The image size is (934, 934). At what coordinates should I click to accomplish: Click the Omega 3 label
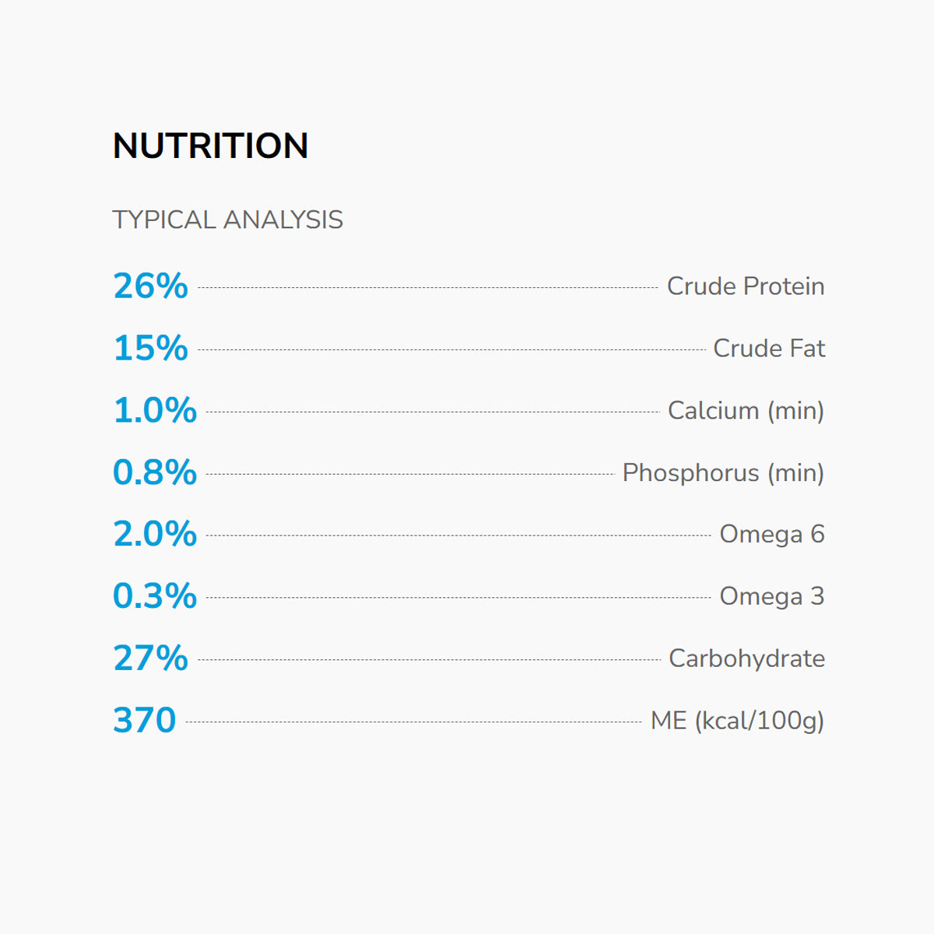click(771, 596)
